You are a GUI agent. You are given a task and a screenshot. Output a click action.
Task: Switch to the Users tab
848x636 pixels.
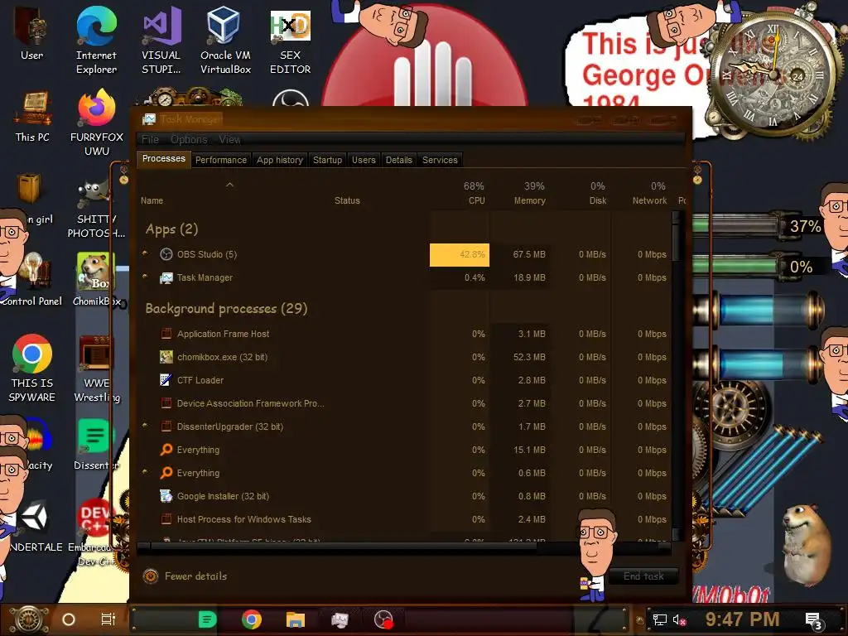pos(364,160)
